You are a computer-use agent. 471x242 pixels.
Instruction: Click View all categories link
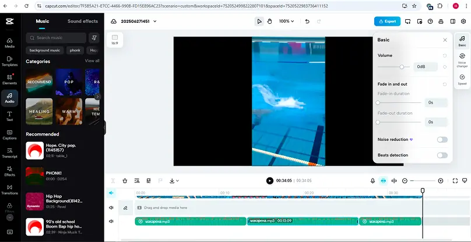click(x=92, y=61)
